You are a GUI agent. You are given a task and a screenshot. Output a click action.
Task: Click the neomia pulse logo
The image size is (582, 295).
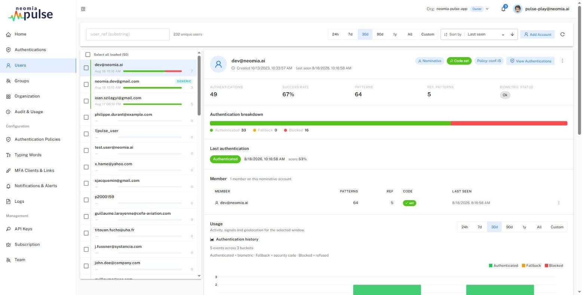pyautogui.click(x=30, y=13)
